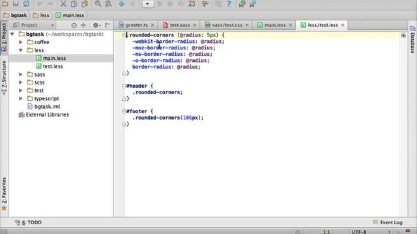Select External Libraries node
417x234 pixels.
point(61,114)
